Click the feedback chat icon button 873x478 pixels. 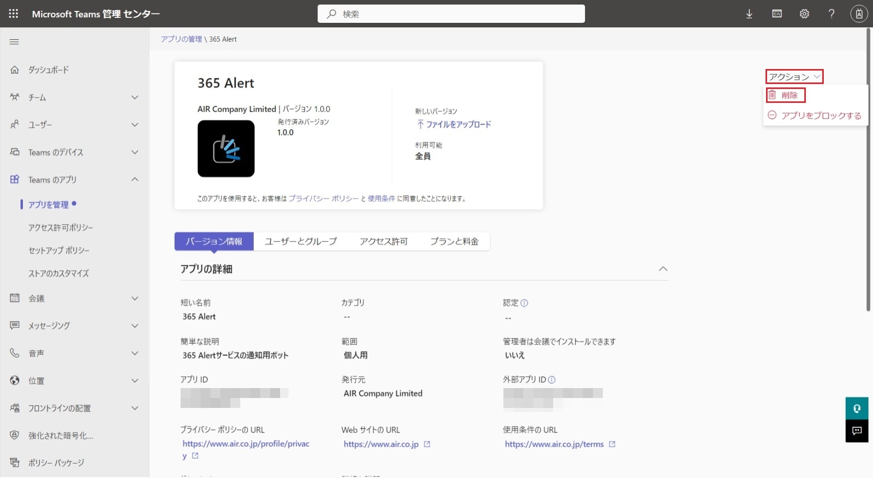click(857, 431)
